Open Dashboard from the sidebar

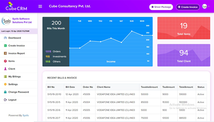coord(19,38)
